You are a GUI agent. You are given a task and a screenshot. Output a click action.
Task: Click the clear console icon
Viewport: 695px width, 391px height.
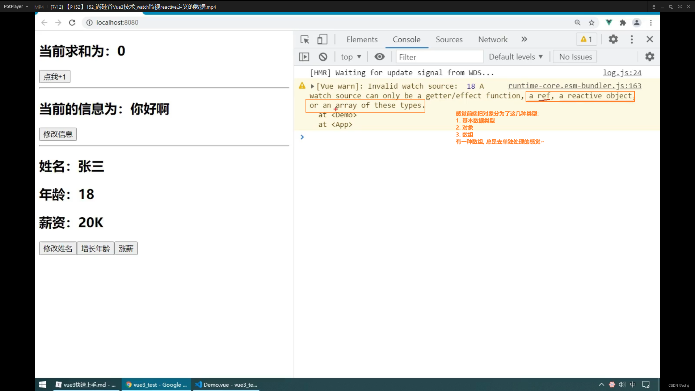(323, 56)
